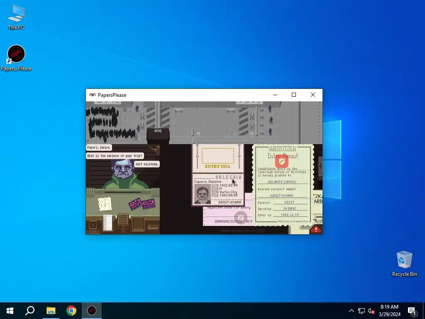
Task: Click the muted volume tray icon
Action: [x=371, y=311]
